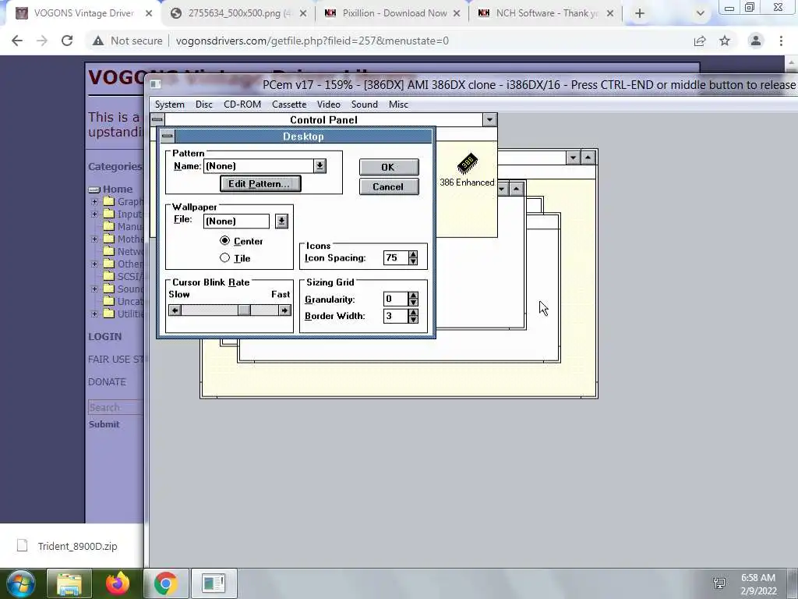
Task: Open the PCem System menu
Action: [x=169, y=105]
